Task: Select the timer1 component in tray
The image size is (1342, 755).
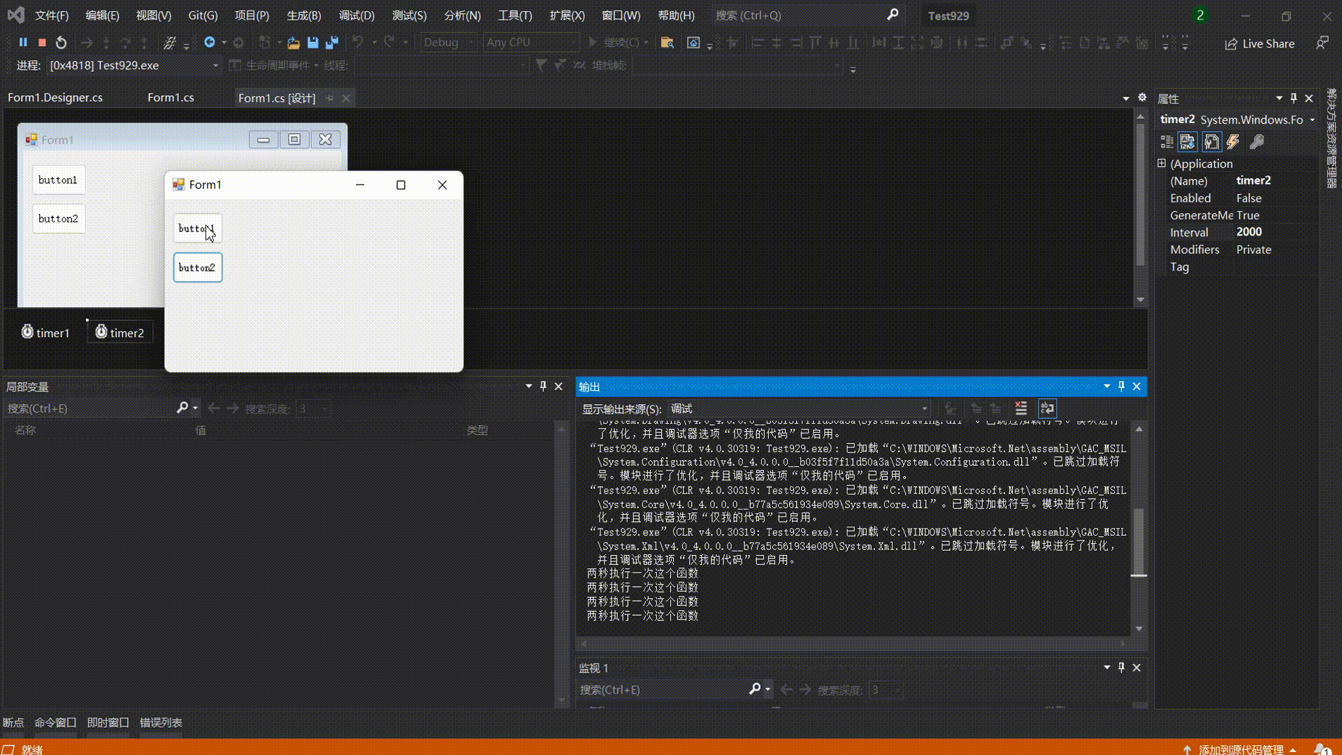Action: 46,333
